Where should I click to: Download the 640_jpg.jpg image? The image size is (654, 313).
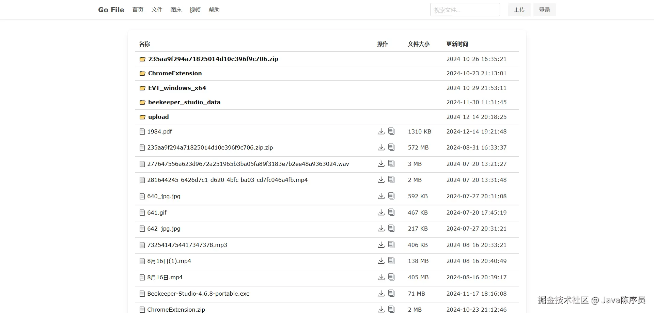click(381, 196)
